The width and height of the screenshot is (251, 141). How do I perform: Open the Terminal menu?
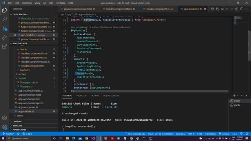coord(61,3)
